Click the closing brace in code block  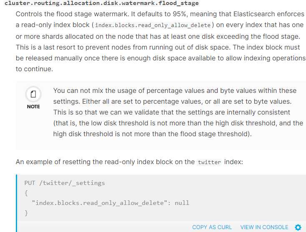click(26, 213)
